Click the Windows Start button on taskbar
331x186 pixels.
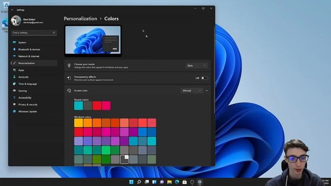131,182
